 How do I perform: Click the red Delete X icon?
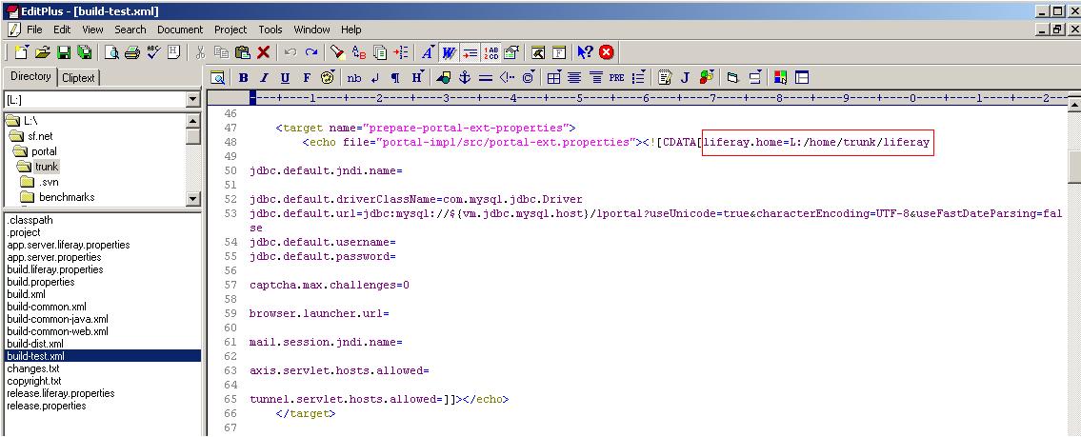(x=263, y=53)
